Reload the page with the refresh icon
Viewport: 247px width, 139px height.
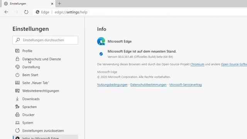click(x=26, y=12)
